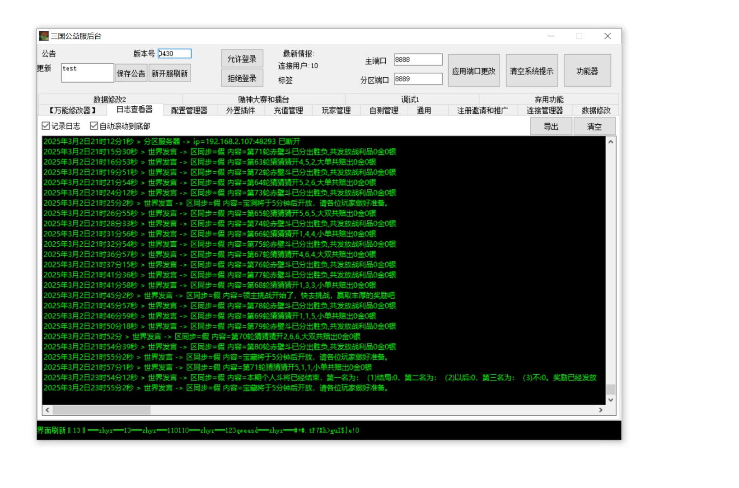Export the log with 导出 button

tap(551, 127)
